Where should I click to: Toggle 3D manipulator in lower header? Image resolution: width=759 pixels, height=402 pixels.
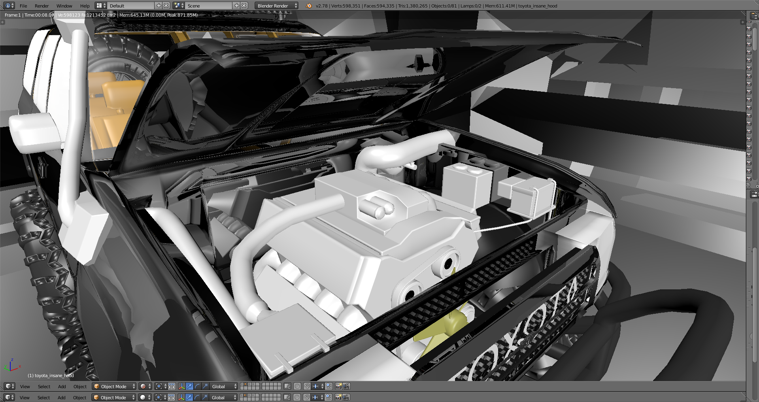(x=181, y=397)
